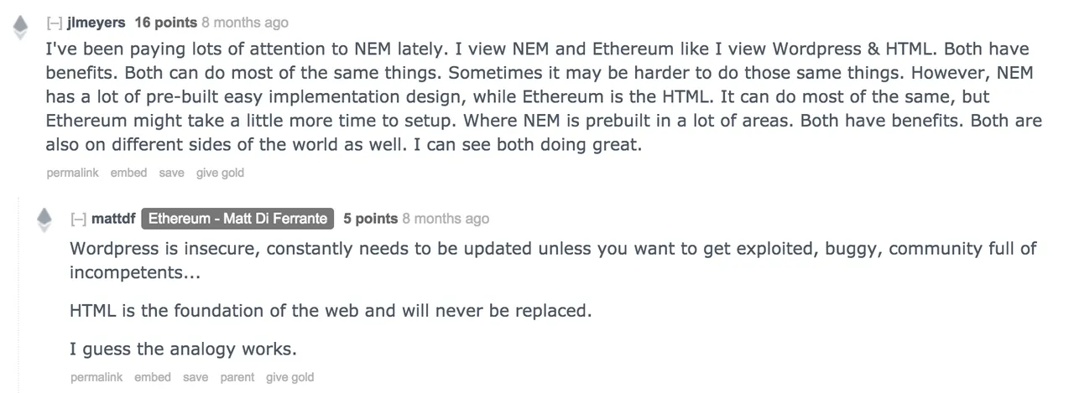This screenshot has height=393, width=1074.
Task: Upvote mattdf's reply
Action: [45, 215]
